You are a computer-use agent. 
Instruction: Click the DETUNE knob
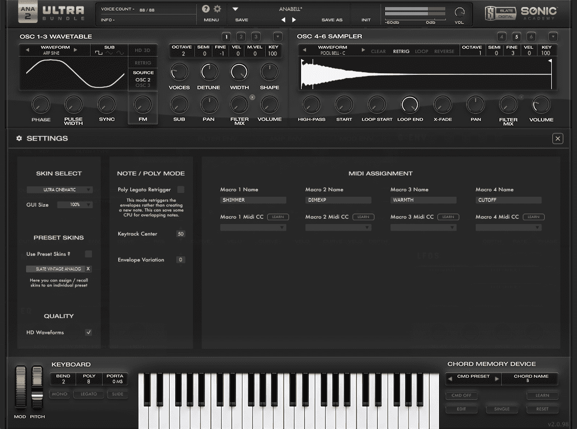click(x=209, y=72)
